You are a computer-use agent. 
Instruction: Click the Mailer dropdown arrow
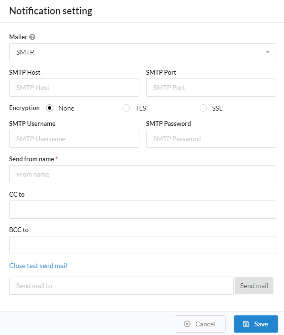[267, 52]
